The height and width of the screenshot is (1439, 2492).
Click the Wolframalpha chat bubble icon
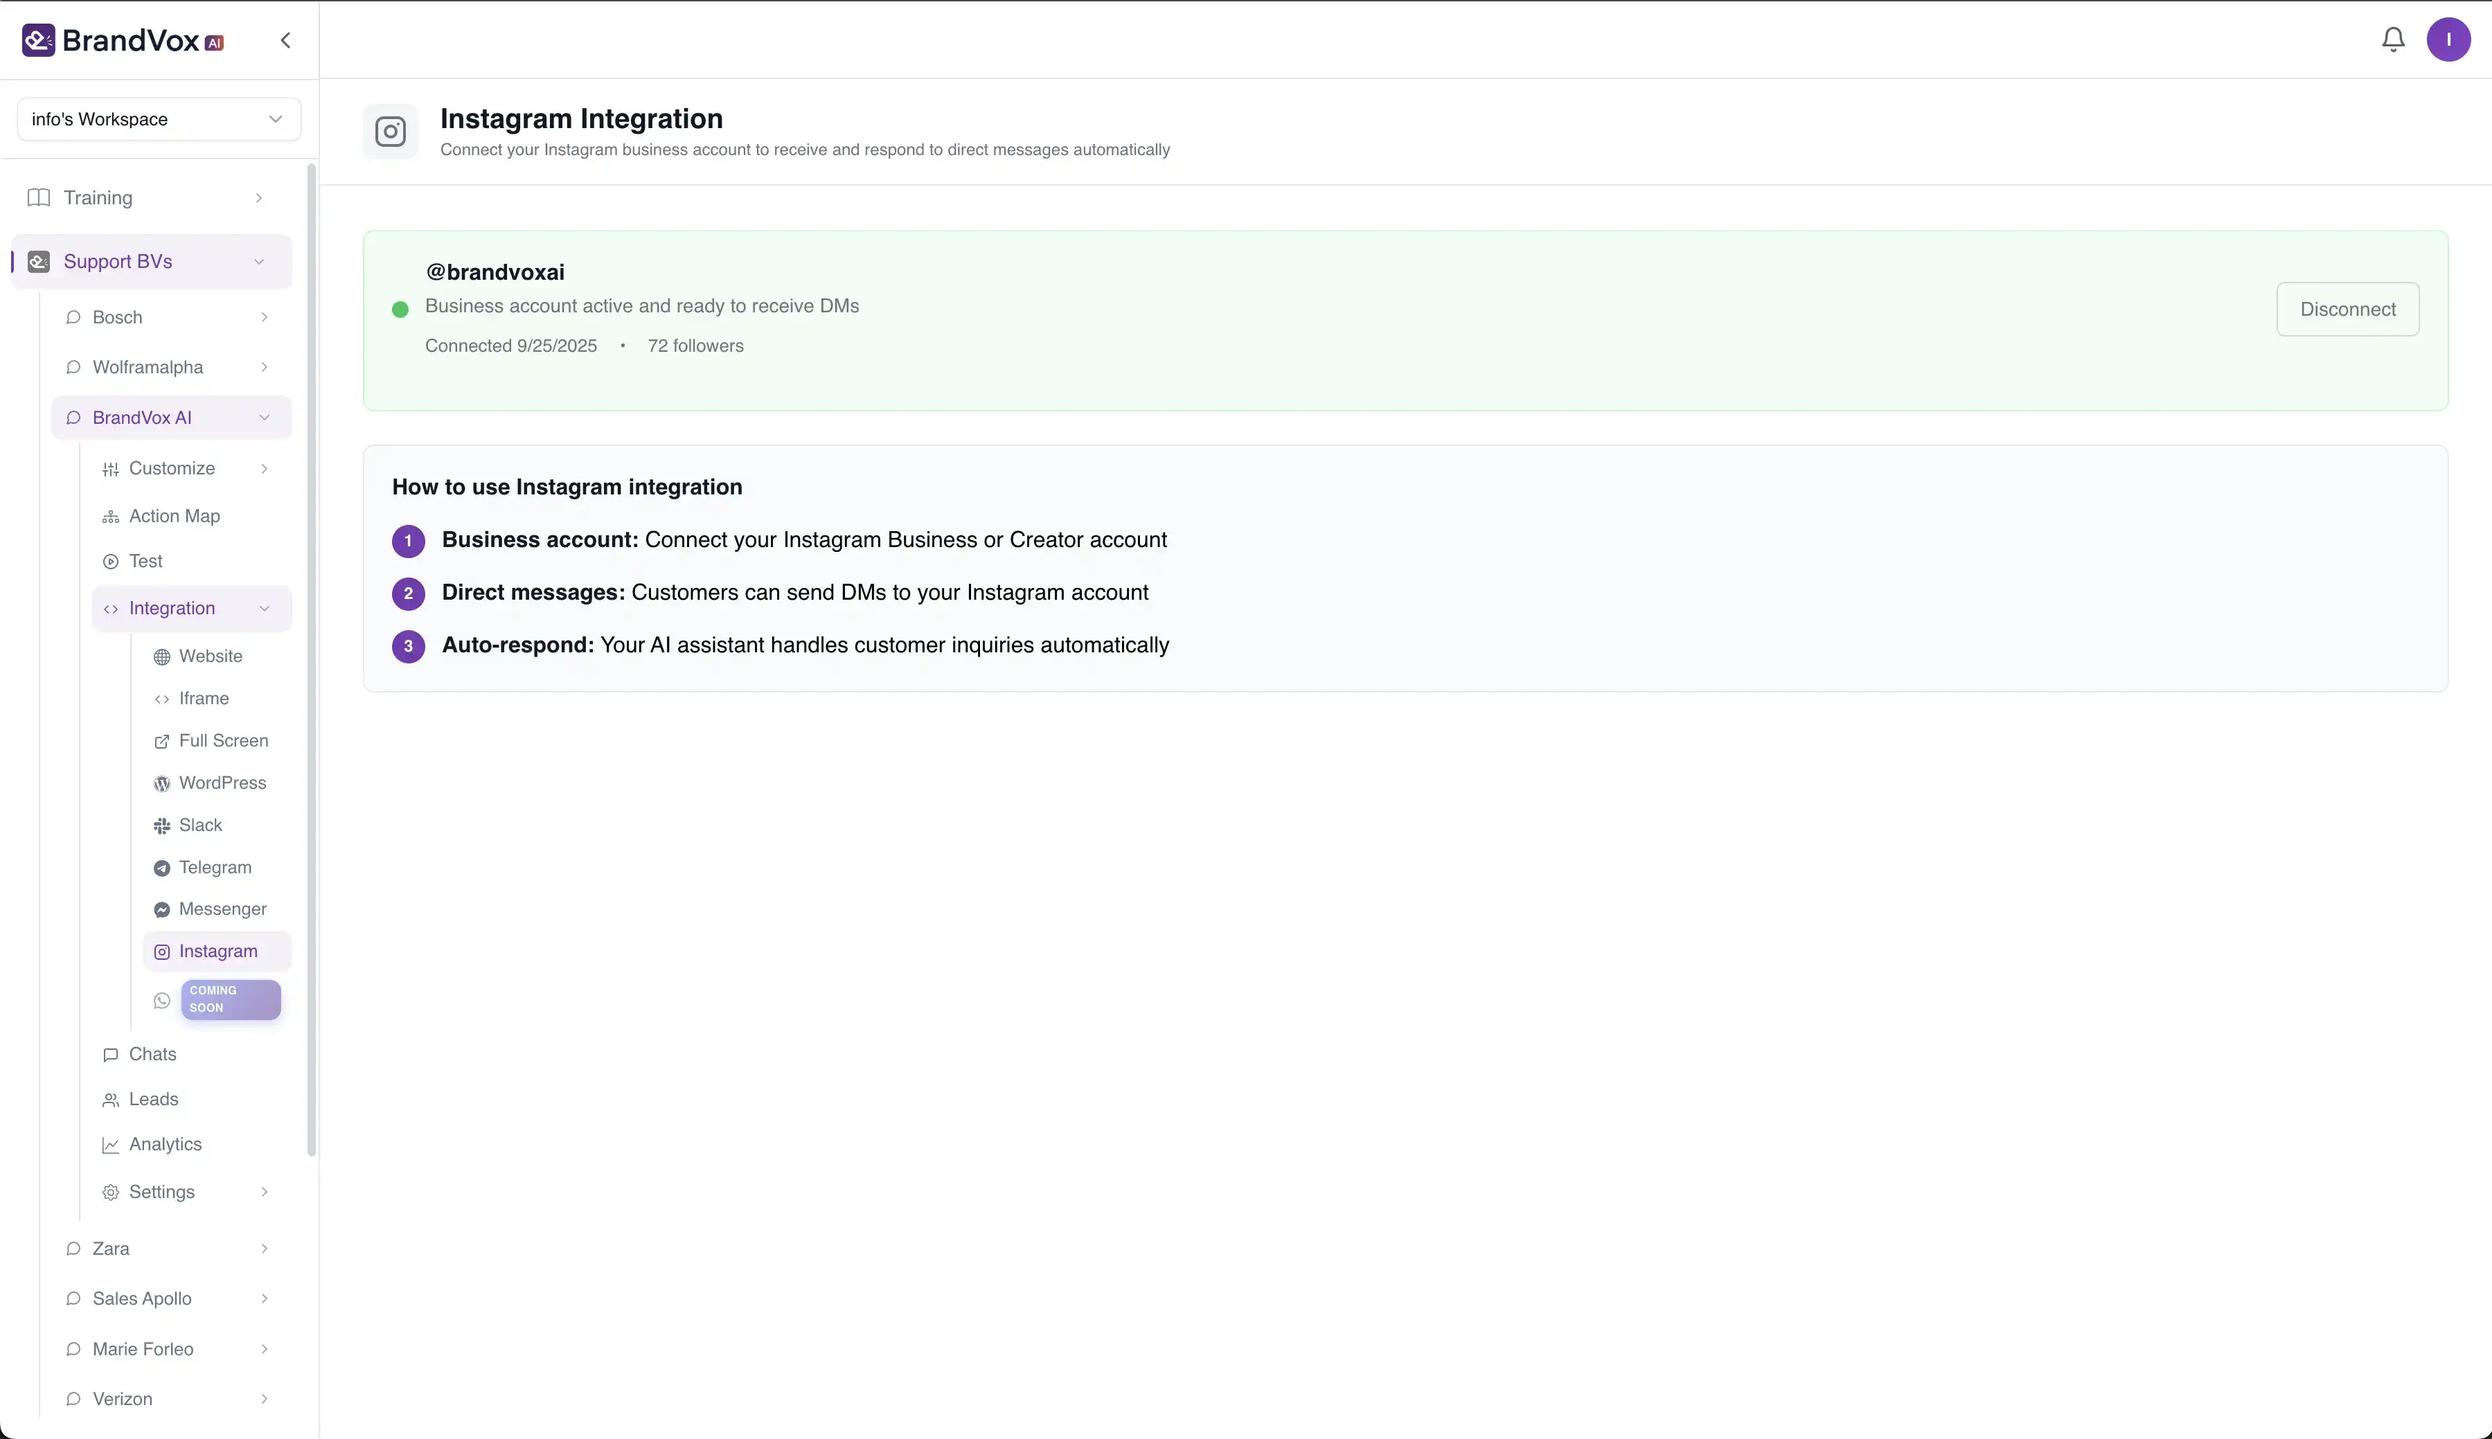[x=73, y=368]
